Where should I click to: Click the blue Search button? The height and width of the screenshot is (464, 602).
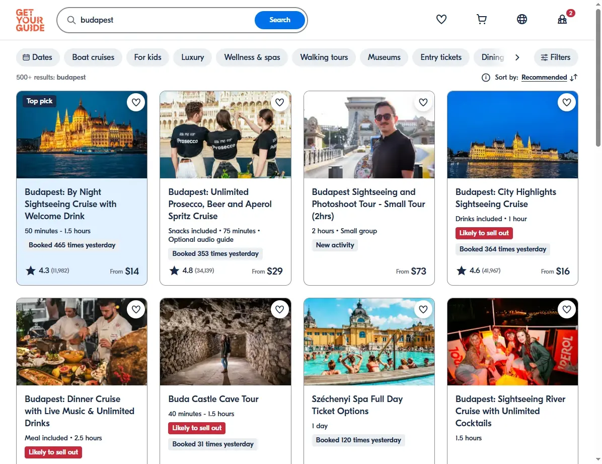[x=280, y=20]
